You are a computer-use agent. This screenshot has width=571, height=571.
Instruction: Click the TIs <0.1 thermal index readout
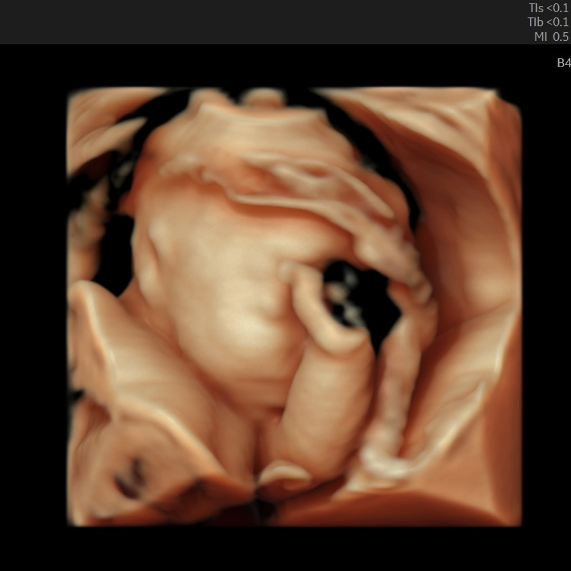click(x=548, y=8)
